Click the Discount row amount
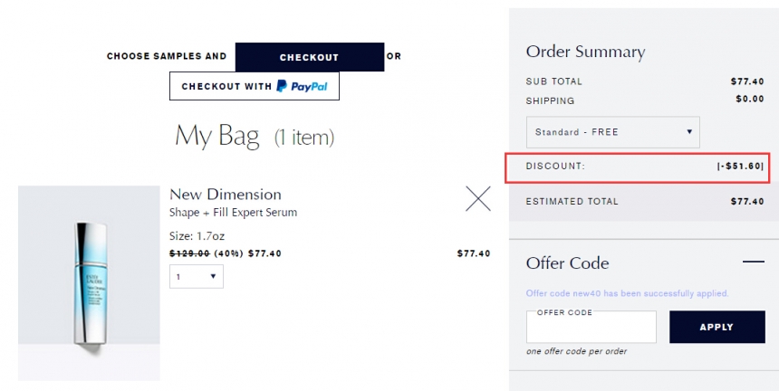Image resolution: width=779 pixels, height=391 pixels. pyautogui.click(x=740, y=167)
